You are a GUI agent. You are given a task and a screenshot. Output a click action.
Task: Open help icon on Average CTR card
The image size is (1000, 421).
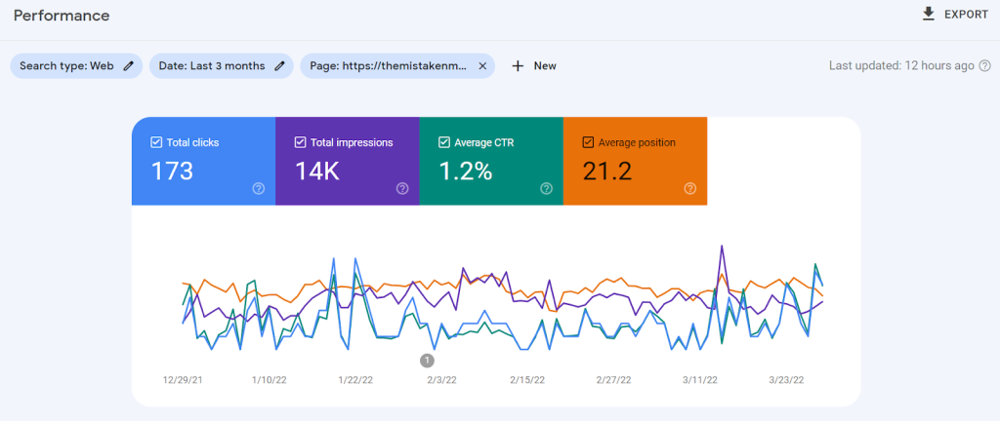(x=547, y=188)
